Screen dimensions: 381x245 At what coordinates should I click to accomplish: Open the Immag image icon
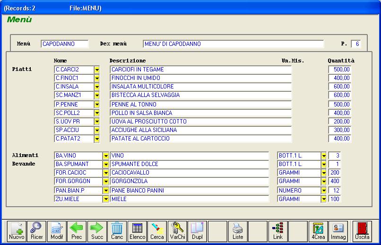tap(338, 231)
